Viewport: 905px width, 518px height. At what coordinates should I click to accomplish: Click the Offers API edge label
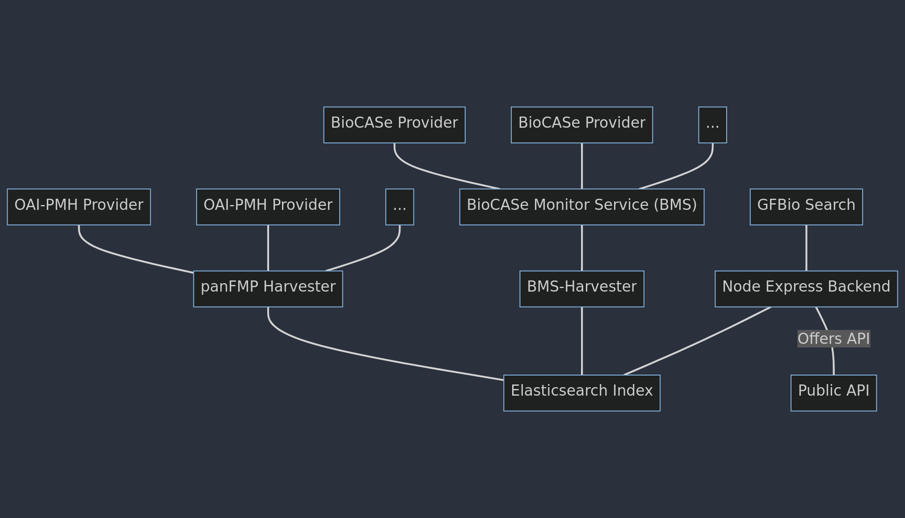click(833, 338)
